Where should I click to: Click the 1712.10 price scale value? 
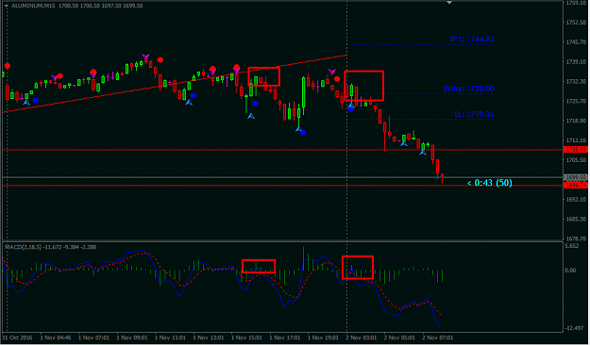576,140
